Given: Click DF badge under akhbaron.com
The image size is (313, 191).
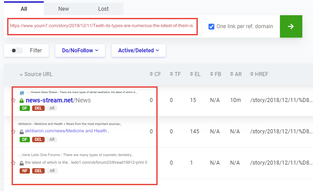Looking at the screenshot, I should coord(25,140).
